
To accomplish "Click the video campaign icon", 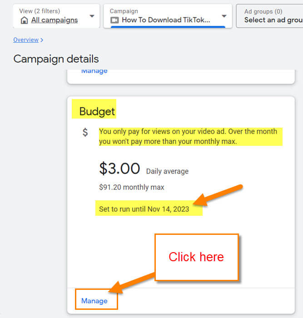I will click(114, 20).
